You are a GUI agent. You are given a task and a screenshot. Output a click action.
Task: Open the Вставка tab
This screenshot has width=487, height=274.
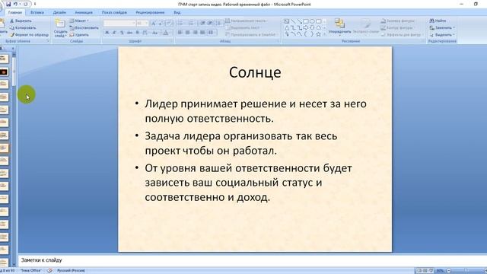coord(37,12)
